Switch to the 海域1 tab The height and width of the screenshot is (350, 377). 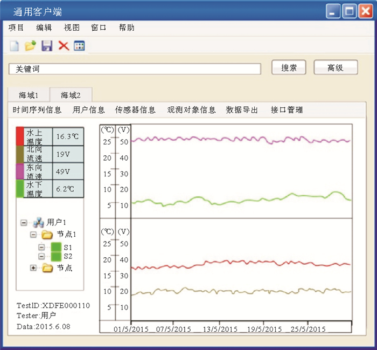coord(29,95)
